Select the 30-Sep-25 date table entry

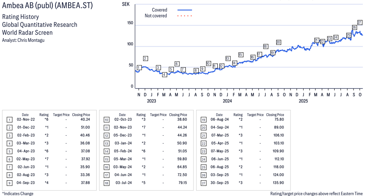point(219,183)
